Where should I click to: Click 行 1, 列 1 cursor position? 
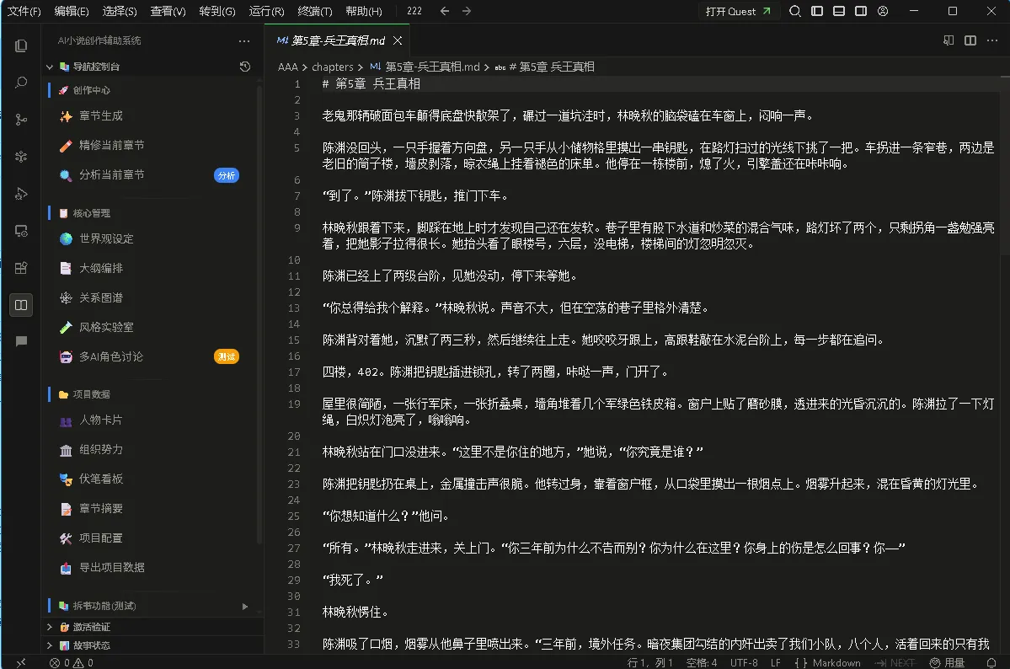pos(650,662)
